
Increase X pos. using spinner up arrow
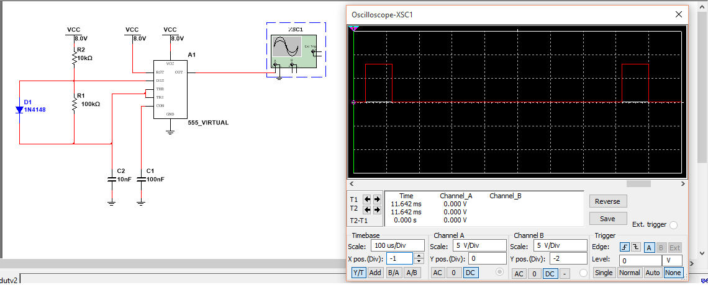click(419, 256)
